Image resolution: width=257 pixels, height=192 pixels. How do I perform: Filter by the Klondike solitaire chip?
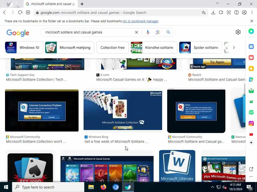point(154,47)
